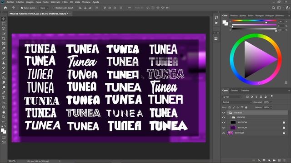291x163 pixels.
Task: Open the Normal blend mode dropdown
Action: [x=237, y=102]
